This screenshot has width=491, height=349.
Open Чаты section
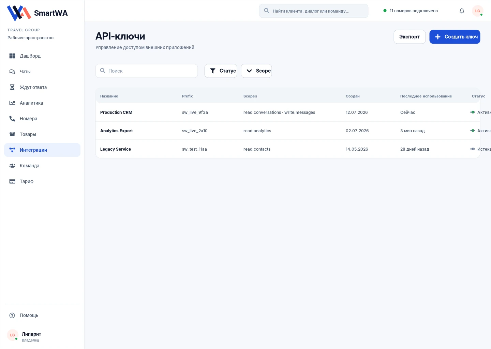click(x=42, y=72)
